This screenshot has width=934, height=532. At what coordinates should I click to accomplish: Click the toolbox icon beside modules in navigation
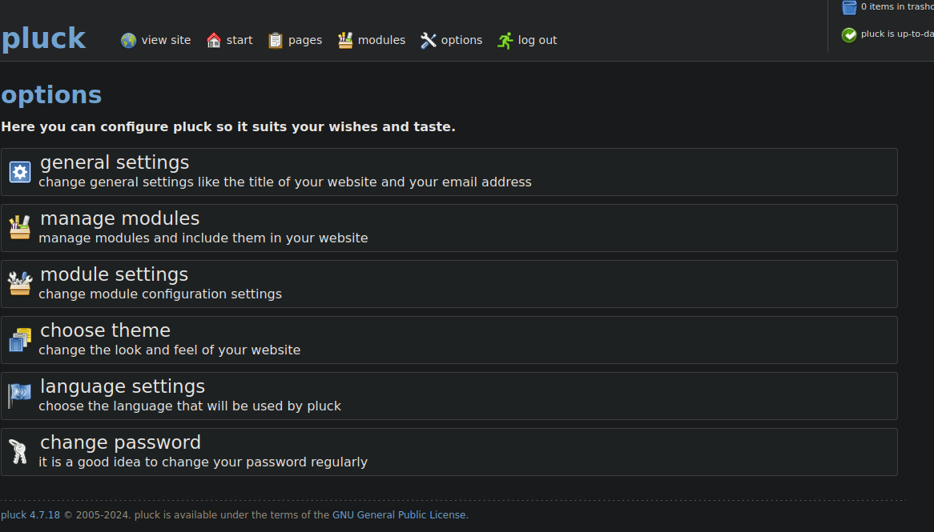(x=345, y=41)
